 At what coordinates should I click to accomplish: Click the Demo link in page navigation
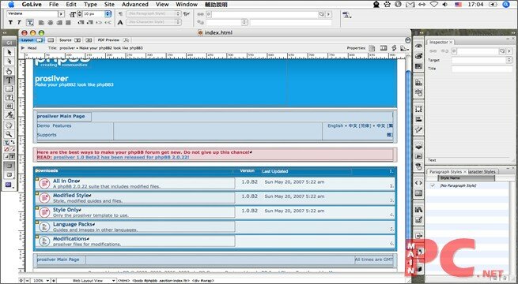click(x=43, y=125)
